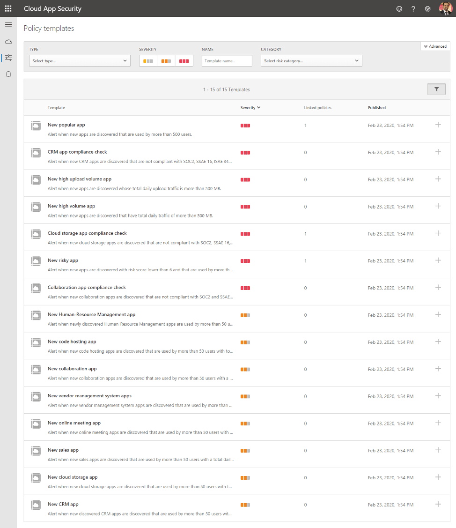Click the Linked policies column header
This screenshot has height=528, width=456.
pyautogui.click(x=318, y=108)
